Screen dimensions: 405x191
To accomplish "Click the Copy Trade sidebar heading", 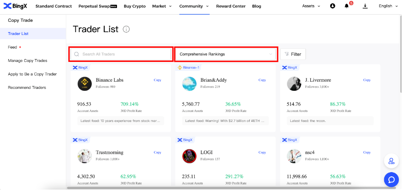I will coord(20,20).
